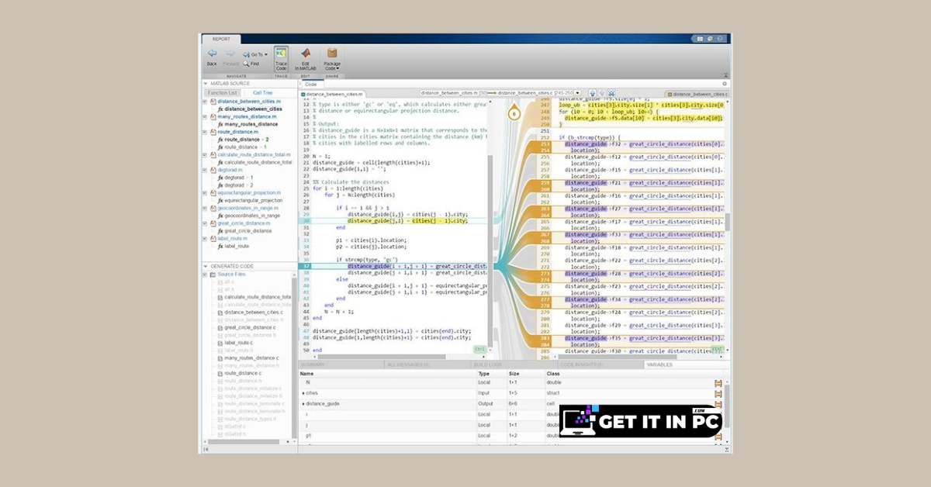Image resolution: width=931 pixels, height=487 pixels.
Task: Switch to the Function List view
Action: [223, 92]
